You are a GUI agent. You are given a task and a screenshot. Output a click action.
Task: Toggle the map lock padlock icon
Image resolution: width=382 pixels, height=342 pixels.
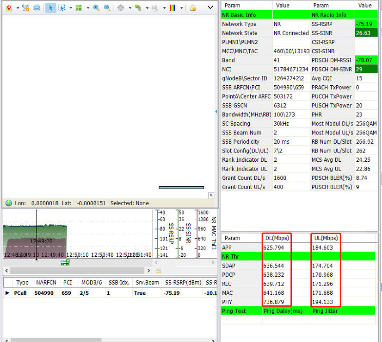click(193, 8)
